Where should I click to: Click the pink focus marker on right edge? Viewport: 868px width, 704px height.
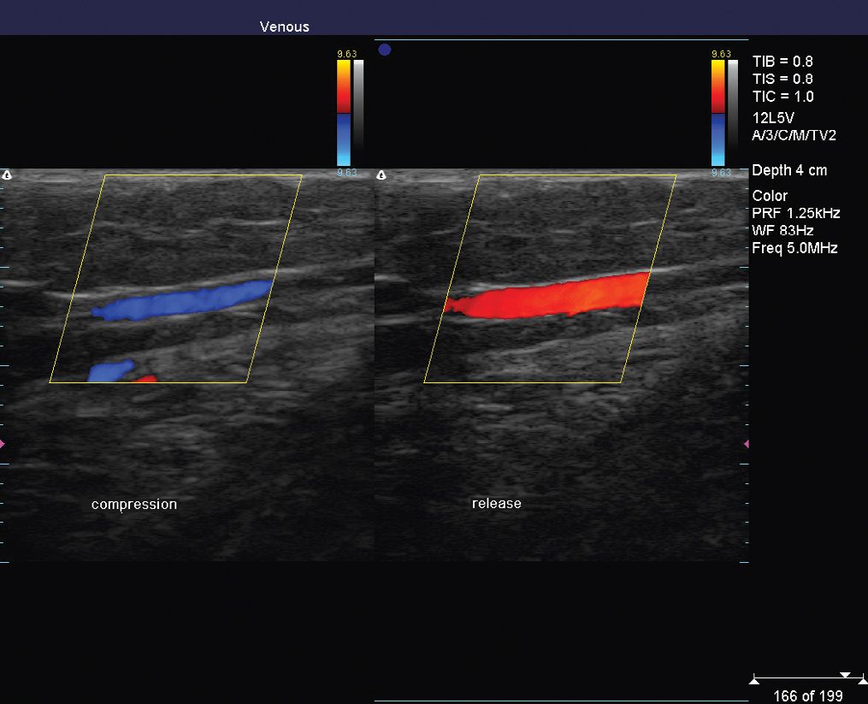(747, 443)
